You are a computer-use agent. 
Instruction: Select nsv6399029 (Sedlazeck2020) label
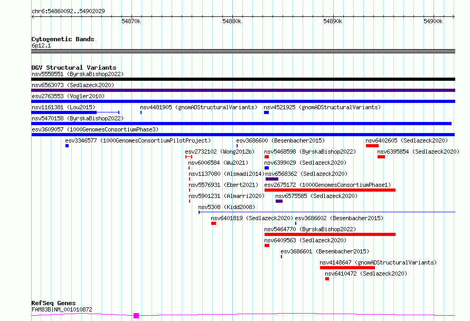(x=305, y=163)
